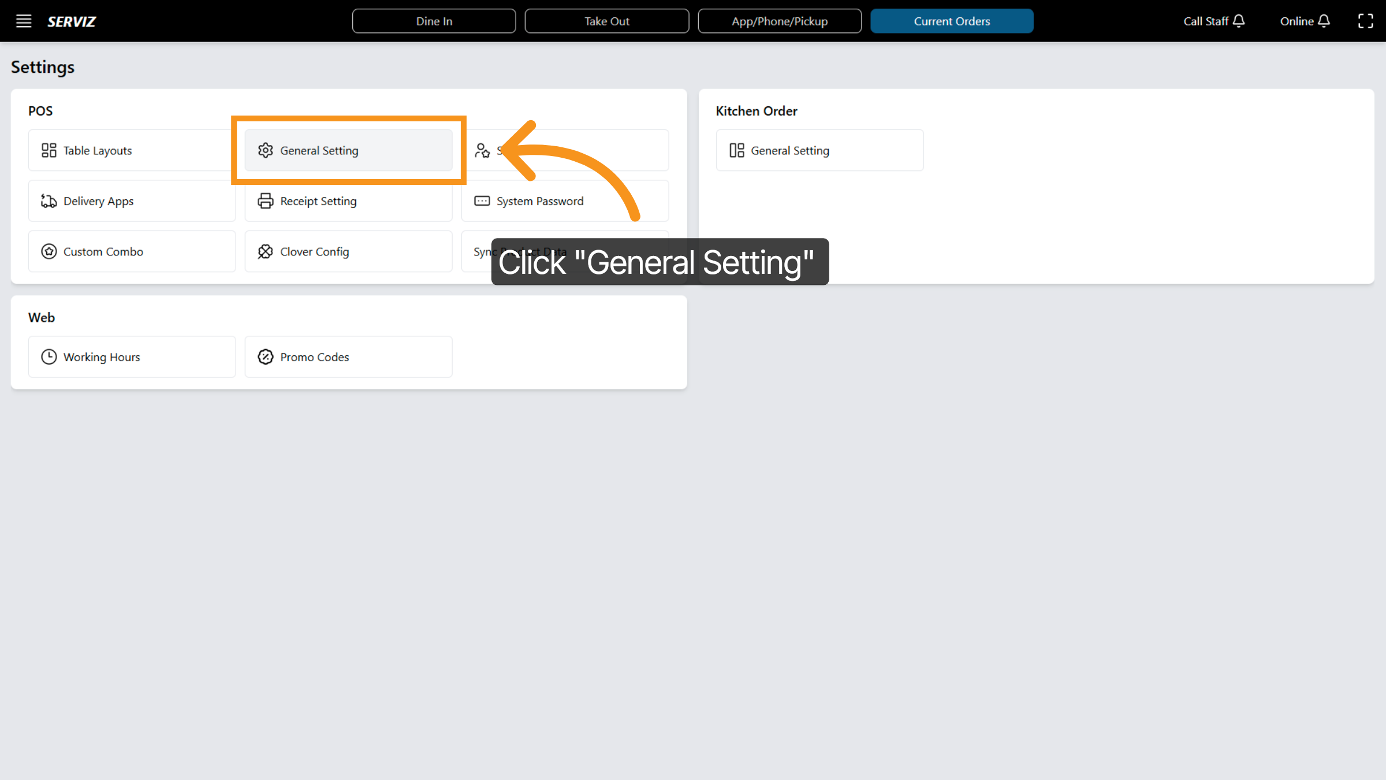1386x780 pixels.
Task: Switch to the Take Out tab
Action: 606,21
